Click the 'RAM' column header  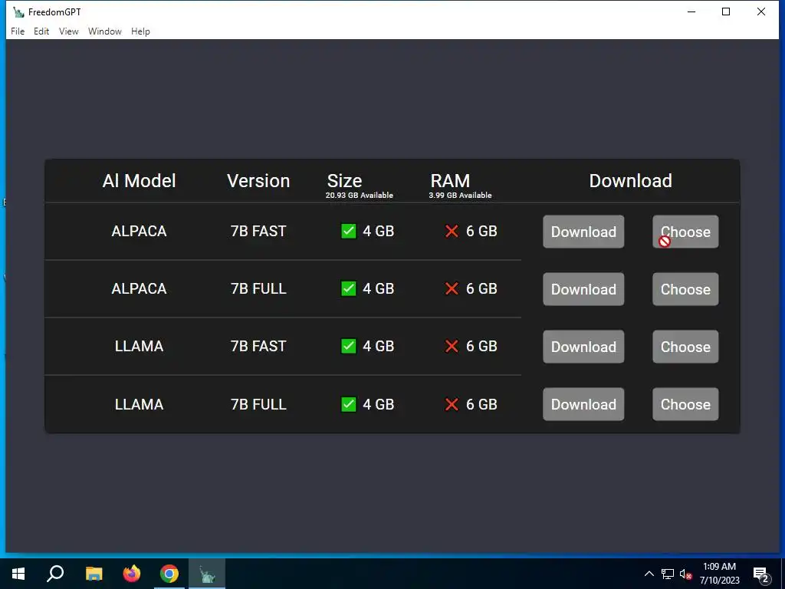tap(450, 180)
